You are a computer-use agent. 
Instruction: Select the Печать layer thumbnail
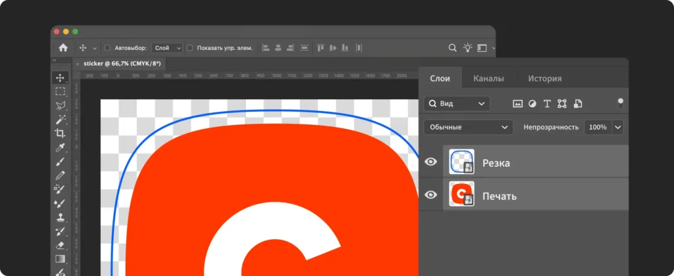tap(461, 194)
